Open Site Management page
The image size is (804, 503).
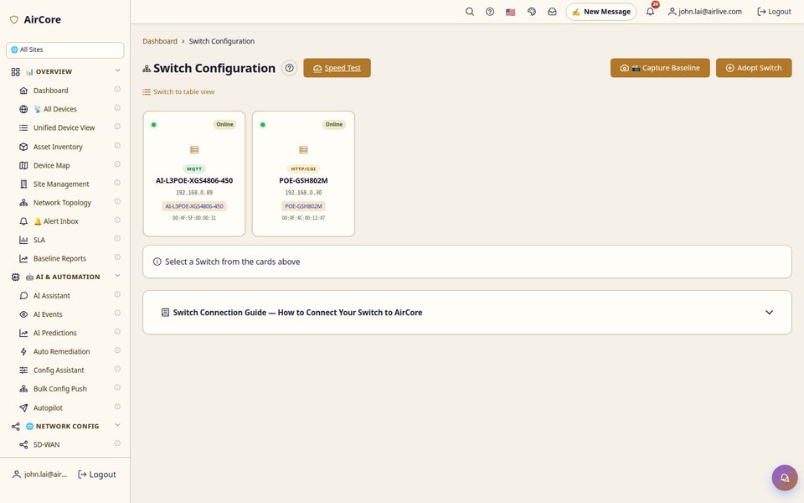coord(61,184)
